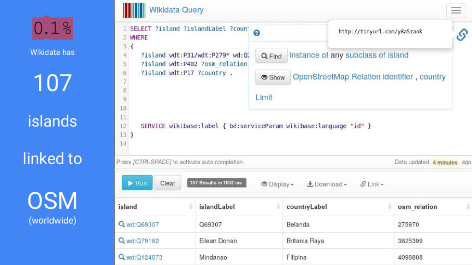This screenshot has width=472, height=265.
Task: Click the query helper question mark icon
Action: 256,33
